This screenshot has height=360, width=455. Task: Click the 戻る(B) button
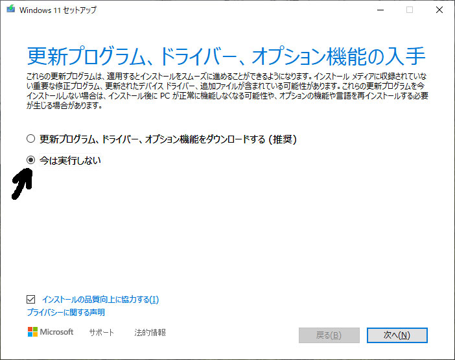(x=329, y=335)
